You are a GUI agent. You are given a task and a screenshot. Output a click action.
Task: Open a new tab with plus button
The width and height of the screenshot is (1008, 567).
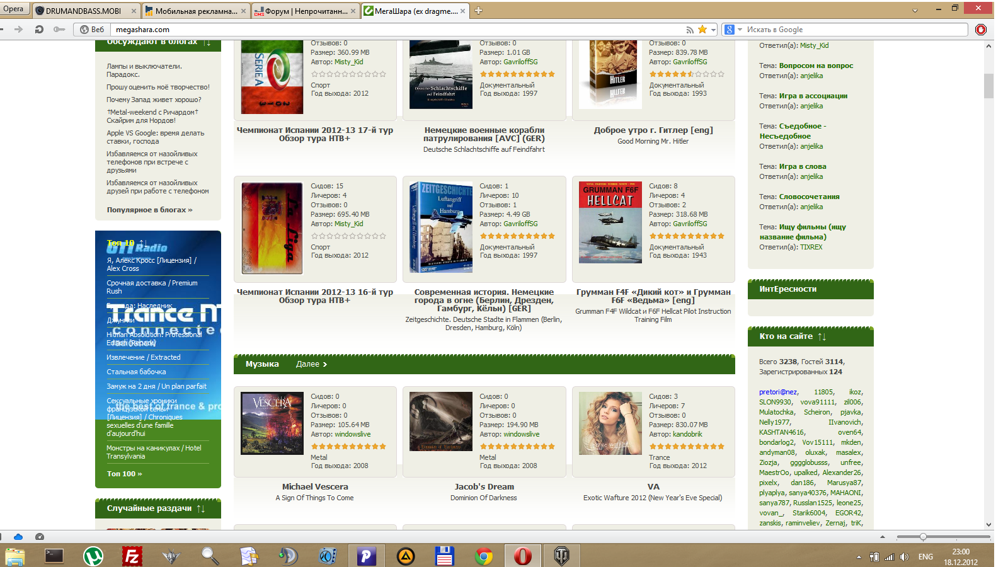(x=479, y=11)
